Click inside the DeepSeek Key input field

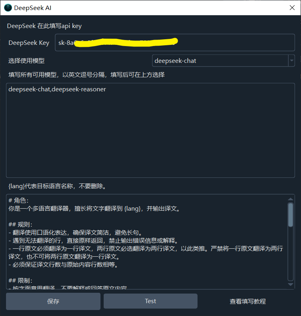click(x=175, y=42)
